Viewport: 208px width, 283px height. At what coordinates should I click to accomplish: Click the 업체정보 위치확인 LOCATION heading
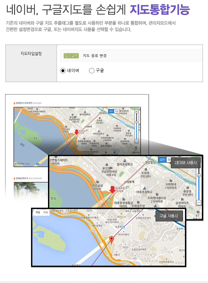(x=28, y=103)
